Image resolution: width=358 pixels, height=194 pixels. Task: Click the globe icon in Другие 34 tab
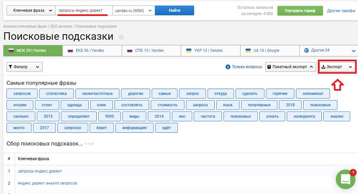306,50
